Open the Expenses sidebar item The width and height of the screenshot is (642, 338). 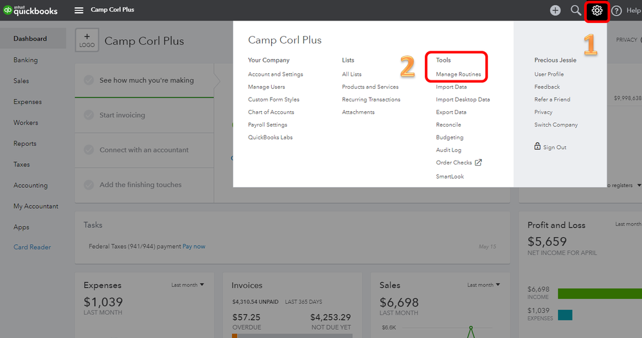[x=28, y=102]
